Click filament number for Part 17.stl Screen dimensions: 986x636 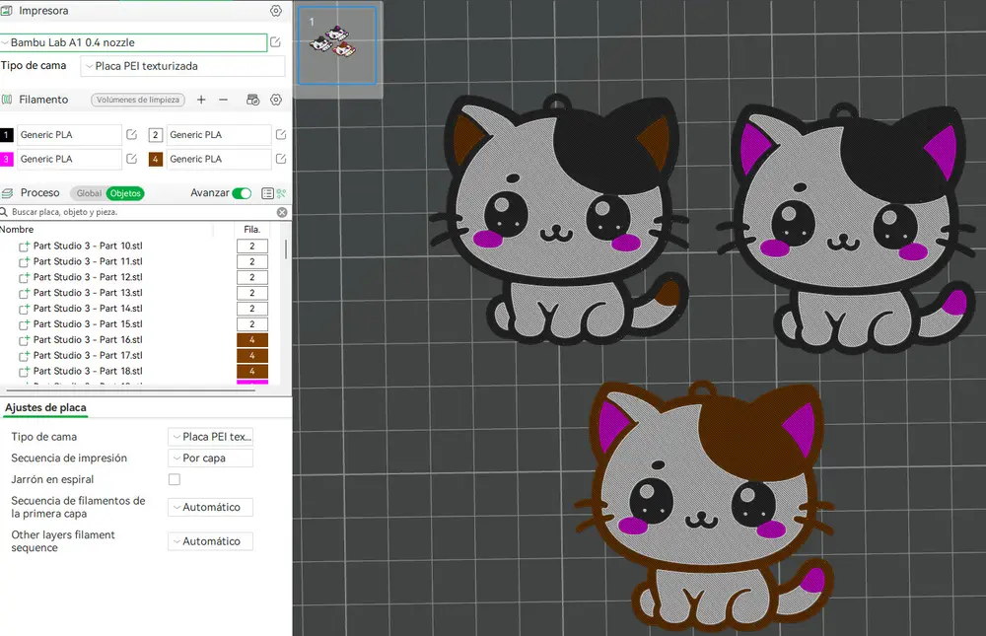[252, 355]
